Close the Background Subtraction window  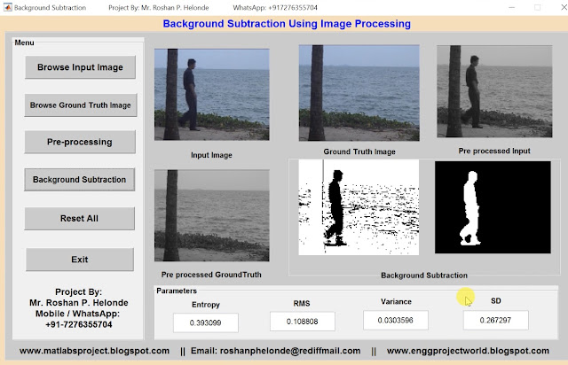coord(564,7)
